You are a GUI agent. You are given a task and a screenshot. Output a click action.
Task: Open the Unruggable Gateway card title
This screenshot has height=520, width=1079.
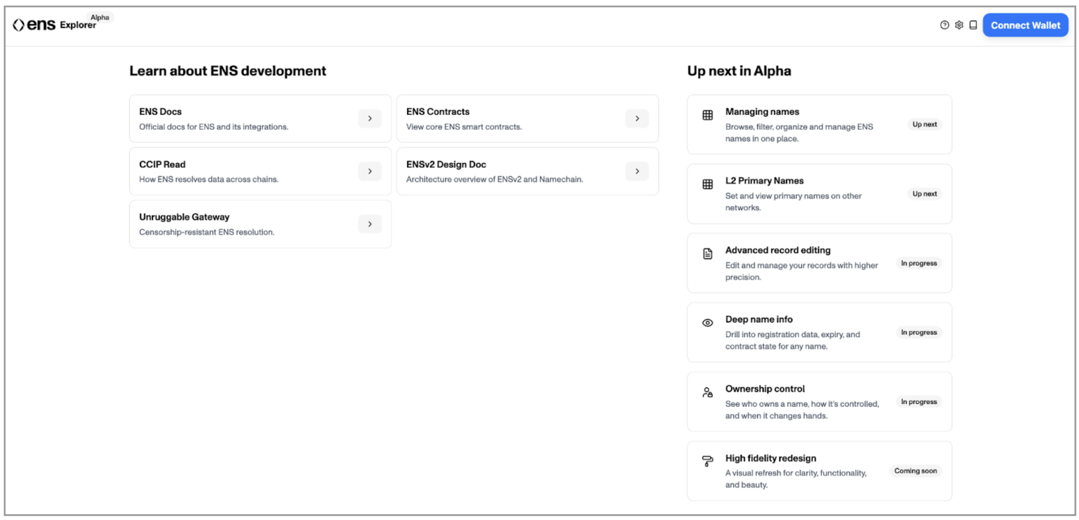184,217
